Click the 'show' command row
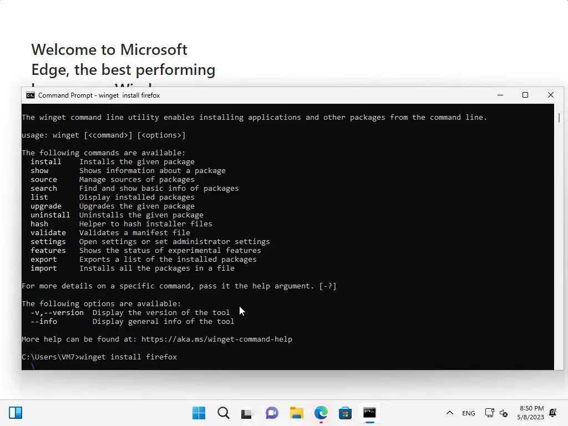Screen dimensions: 568x426 (128, 171)
